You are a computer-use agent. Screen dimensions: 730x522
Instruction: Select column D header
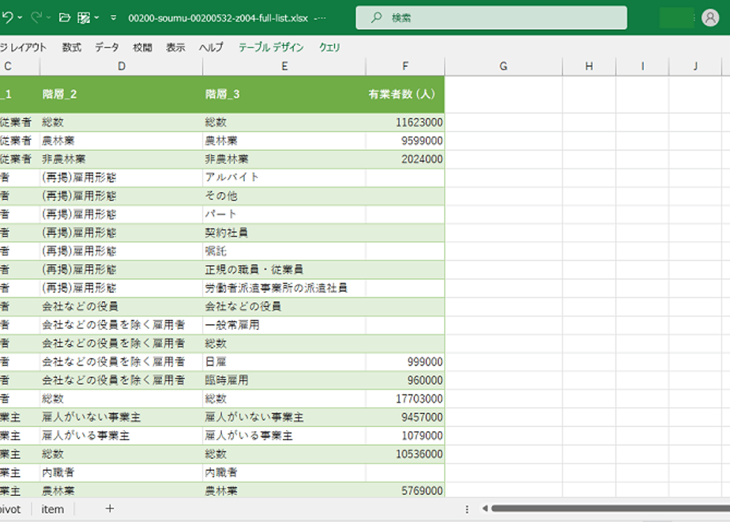pyautogui.click(x=122, y=66)
